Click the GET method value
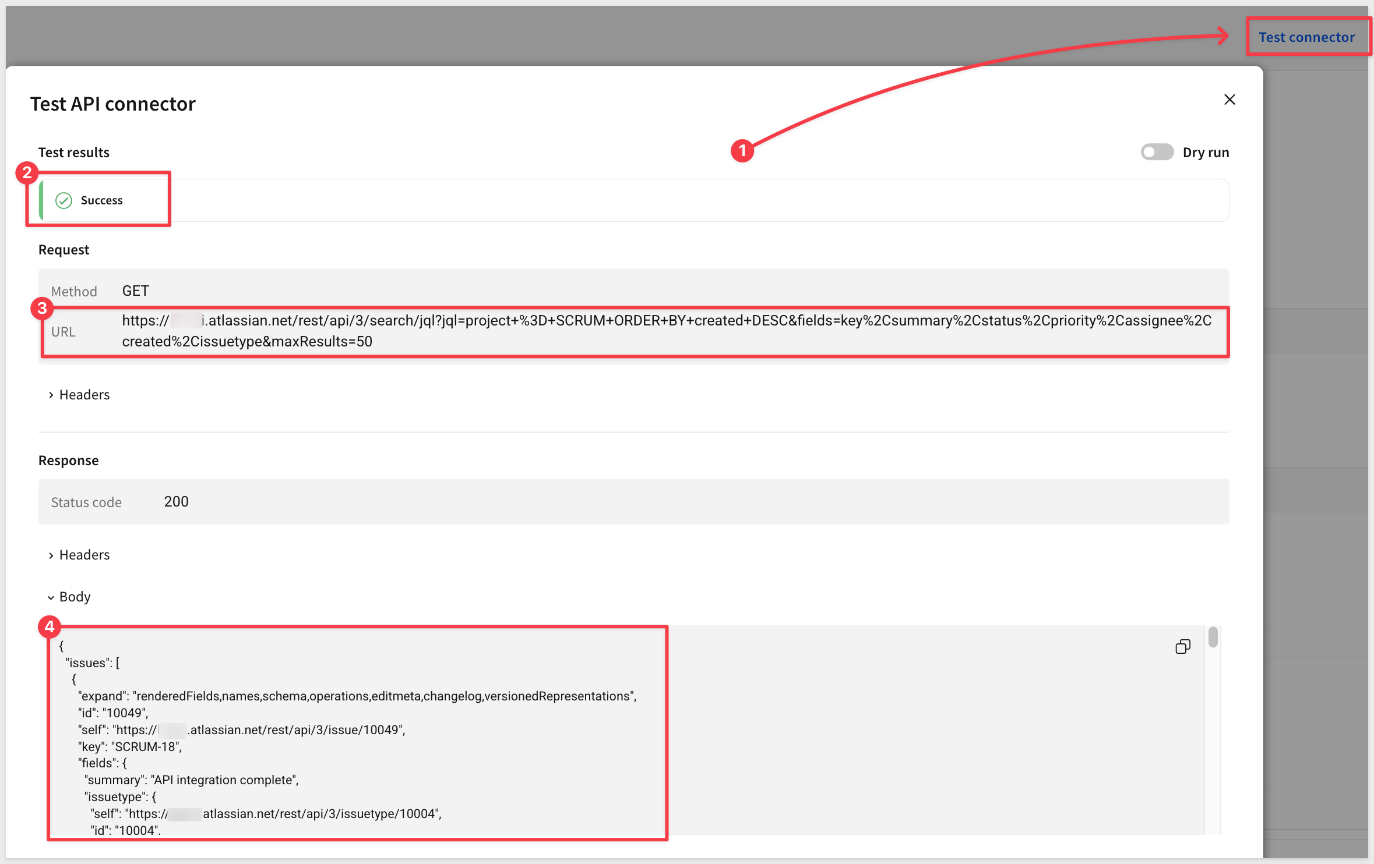 click(x=135, y=291)
